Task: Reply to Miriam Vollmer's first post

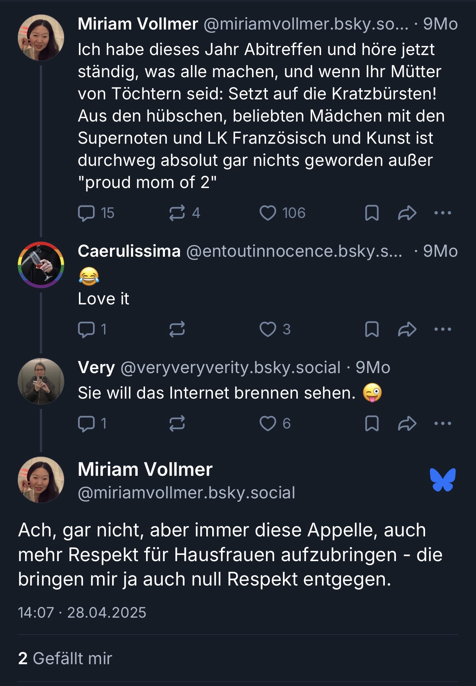Action: coord(86,213)
